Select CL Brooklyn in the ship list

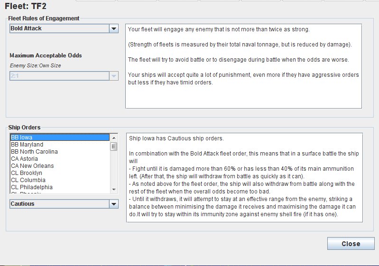(60, 173)
